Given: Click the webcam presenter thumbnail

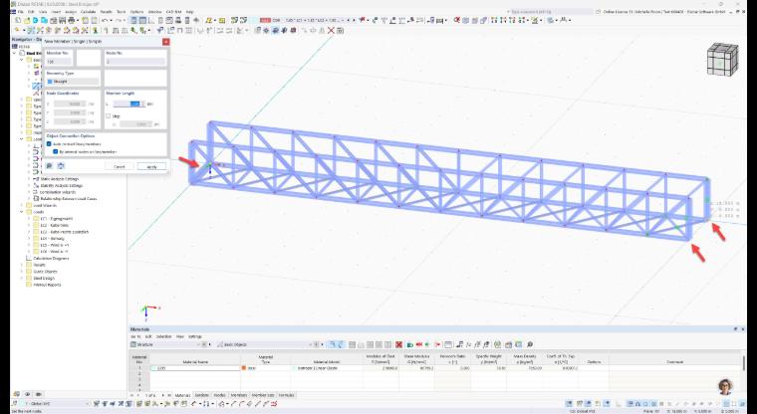Looking at the screenshot, I should [x=725, y=386].
